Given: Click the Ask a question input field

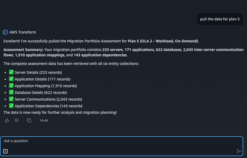Looking at the screenshot, I should (122, 146).
